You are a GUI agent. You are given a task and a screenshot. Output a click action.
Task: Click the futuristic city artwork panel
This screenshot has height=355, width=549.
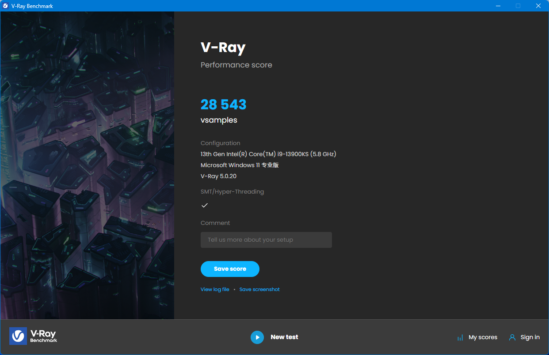[x=88, y=165]
